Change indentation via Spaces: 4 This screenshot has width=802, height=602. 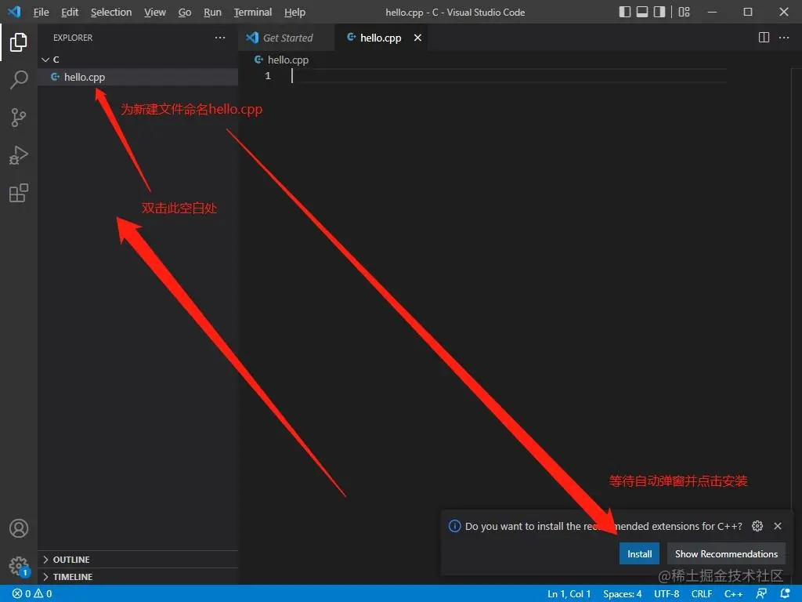622,594
